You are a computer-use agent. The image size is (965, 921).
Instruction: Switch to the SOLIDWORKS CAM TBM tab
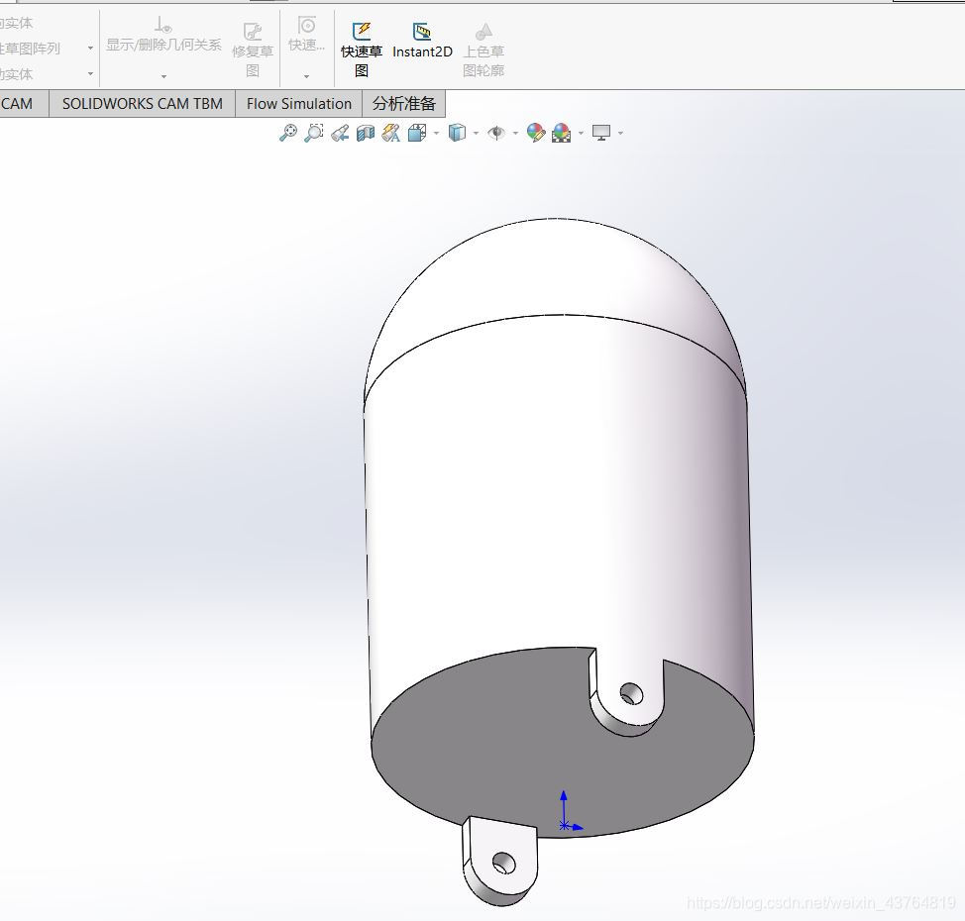[142, 103]
